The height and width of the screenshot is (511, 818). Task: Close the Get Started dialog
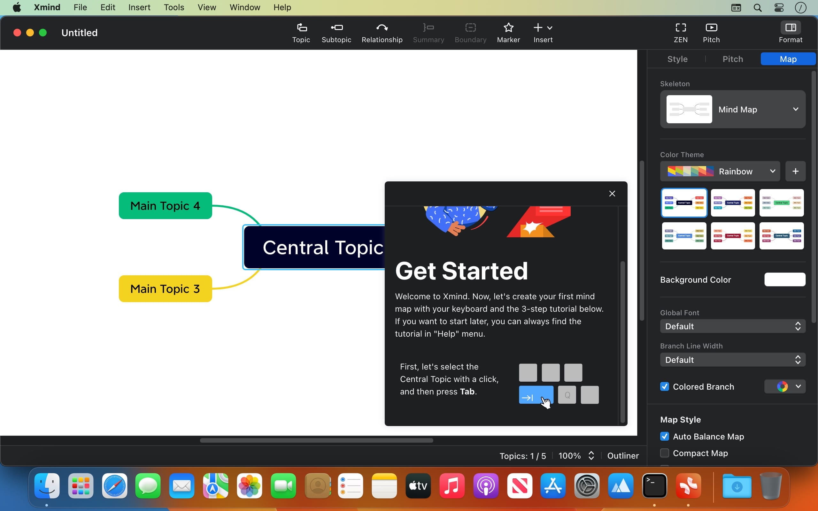[612, 194]
